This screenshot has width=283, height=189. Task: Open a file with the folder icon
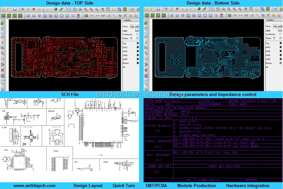pyautogui.click(x=9, y=9)
